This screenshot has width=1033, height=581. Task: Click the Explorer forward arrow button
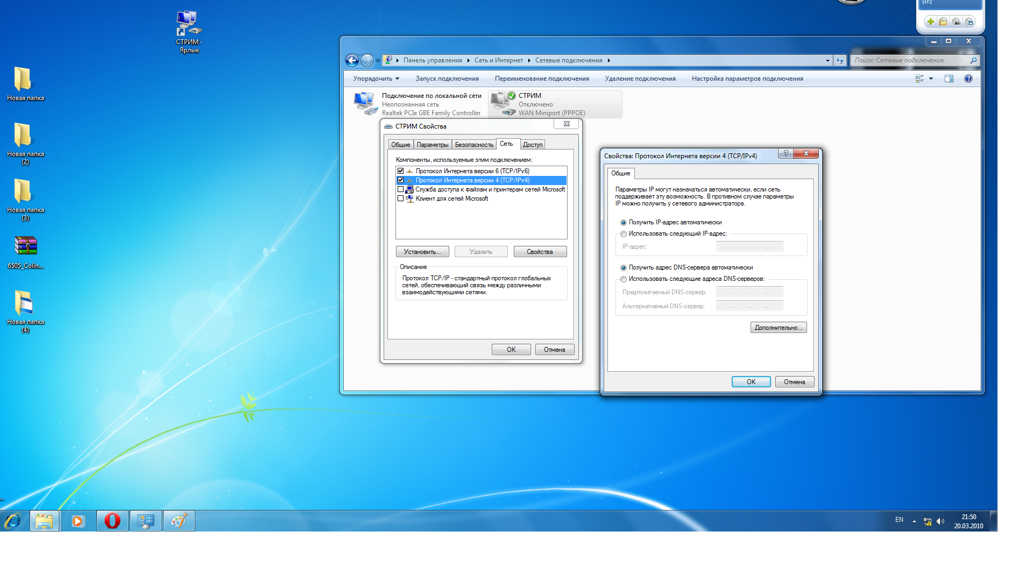click(367, 61)
